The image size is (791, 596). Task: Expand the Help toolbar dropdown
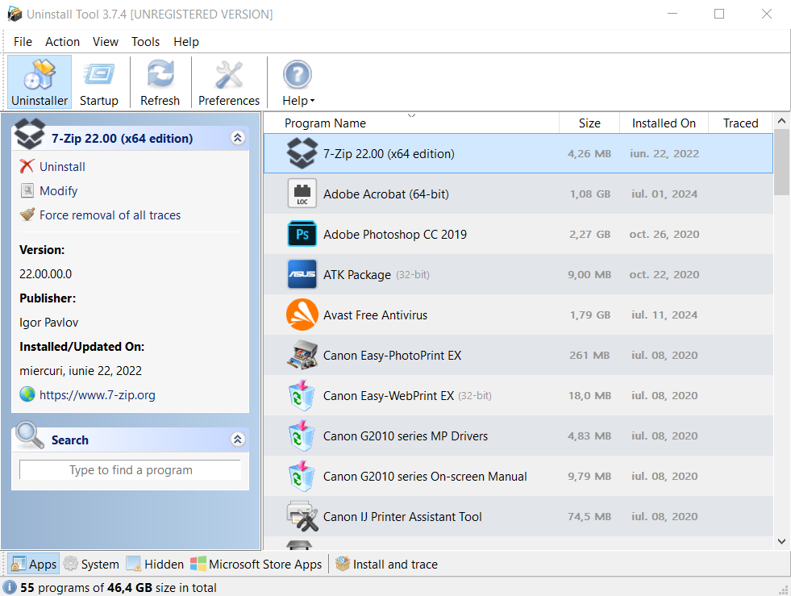pyautogui.click(x=298, y=82)
